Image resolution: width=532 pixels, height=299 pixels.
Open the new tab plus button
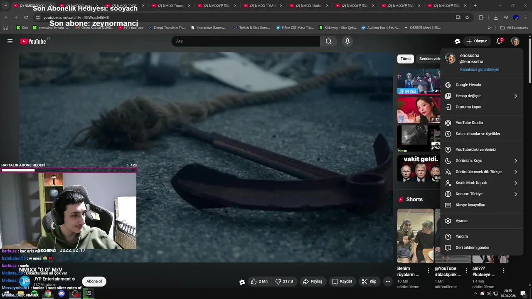pyautogui.click(x=475, y=5)
